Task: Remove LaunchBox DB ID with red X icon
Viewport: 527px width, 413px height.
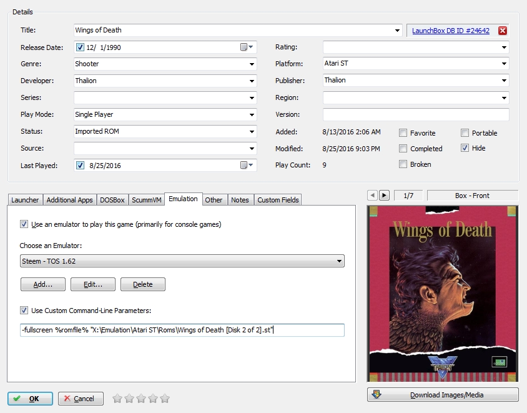Action: click(x=503, y=31)
